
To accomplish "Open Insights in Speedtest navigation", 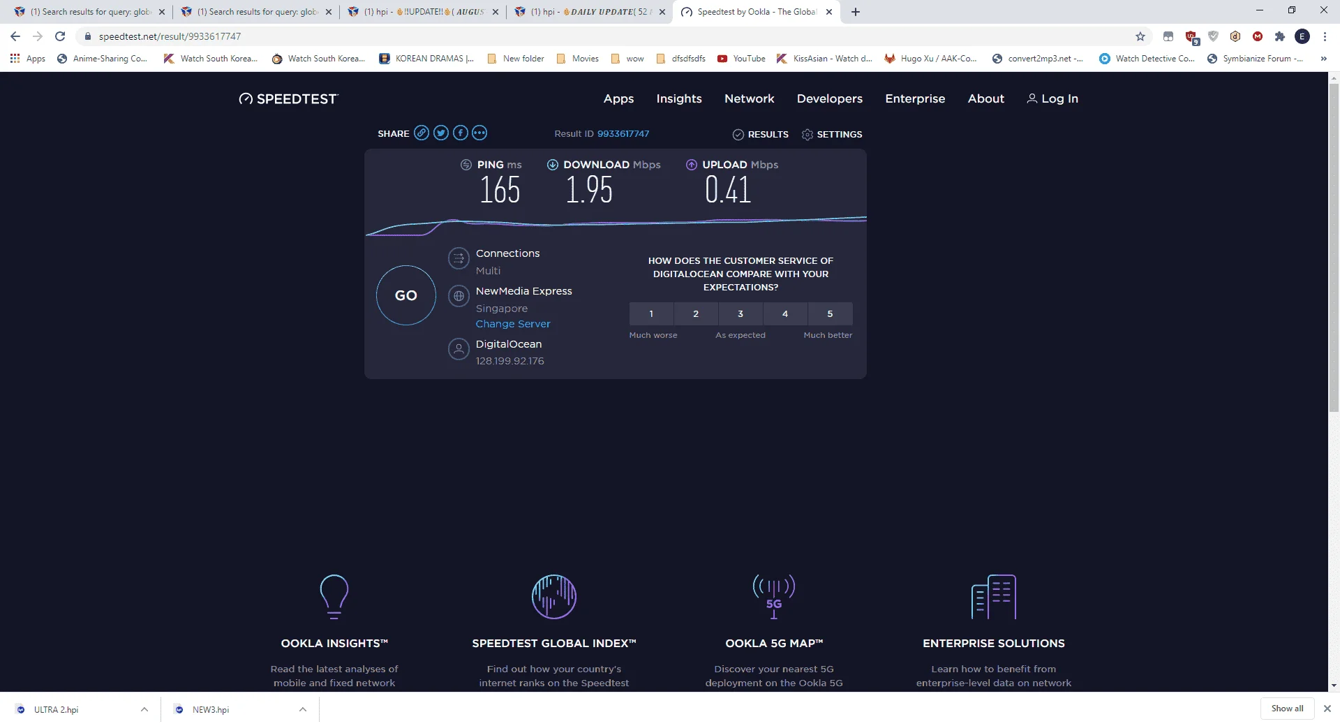I will (x=679, y=99).
